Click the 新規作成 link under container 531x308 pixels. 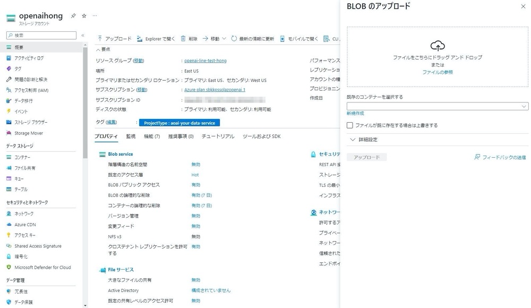point(355,114)
